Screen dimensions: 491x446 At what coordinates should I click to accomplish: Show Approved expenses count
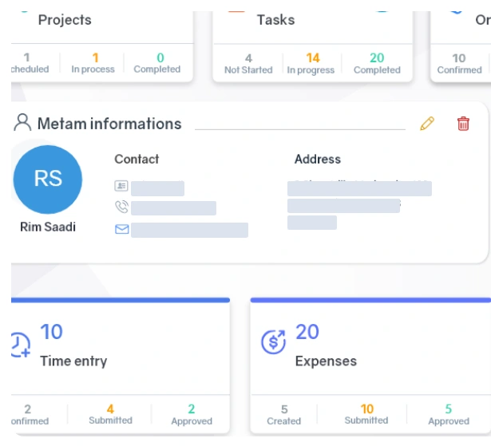pyautogui.click(x=449, y=414)
